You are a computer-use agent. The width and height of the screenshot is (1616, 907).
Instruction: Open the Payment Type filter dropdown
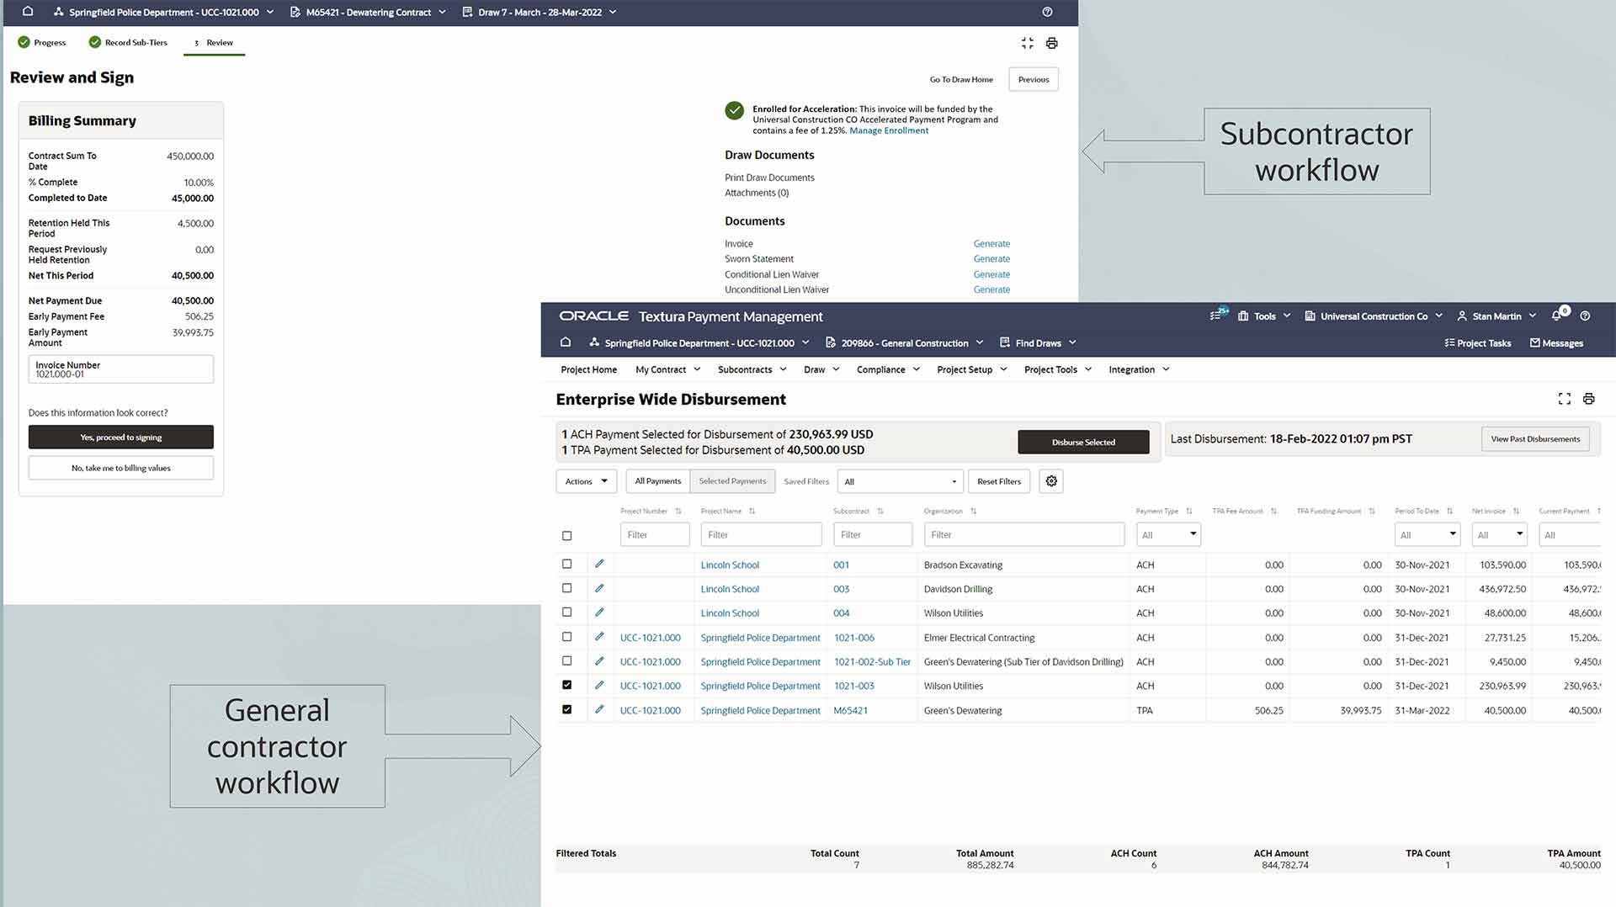point(1168,534)
